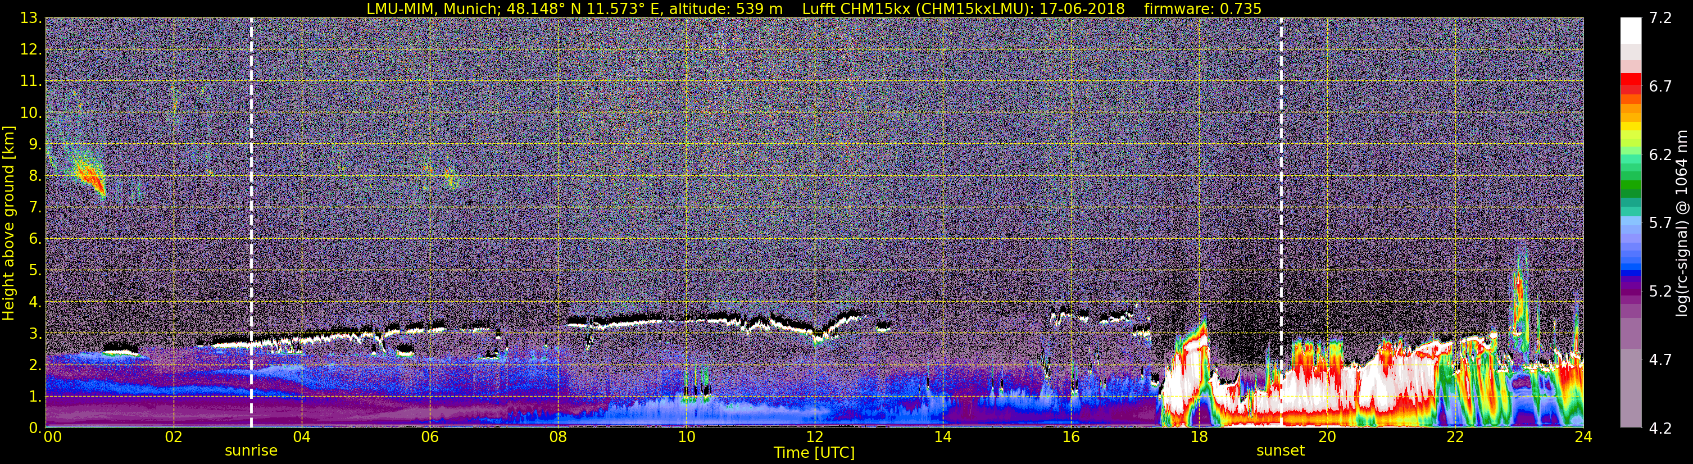Click the white dashed sunset marker line

1281,222
